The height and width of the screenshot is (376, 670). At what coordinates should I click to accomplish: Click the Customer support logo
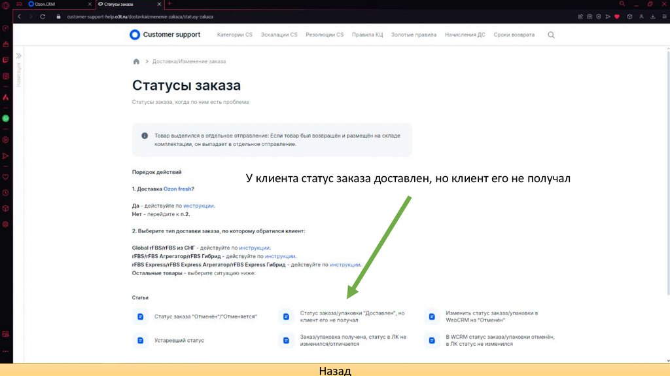coord(165,35)
